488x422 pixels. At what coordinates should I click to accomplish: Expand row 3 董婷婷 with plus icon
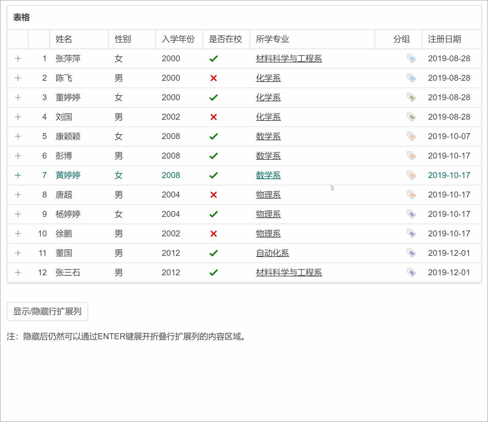pos(18,98)
